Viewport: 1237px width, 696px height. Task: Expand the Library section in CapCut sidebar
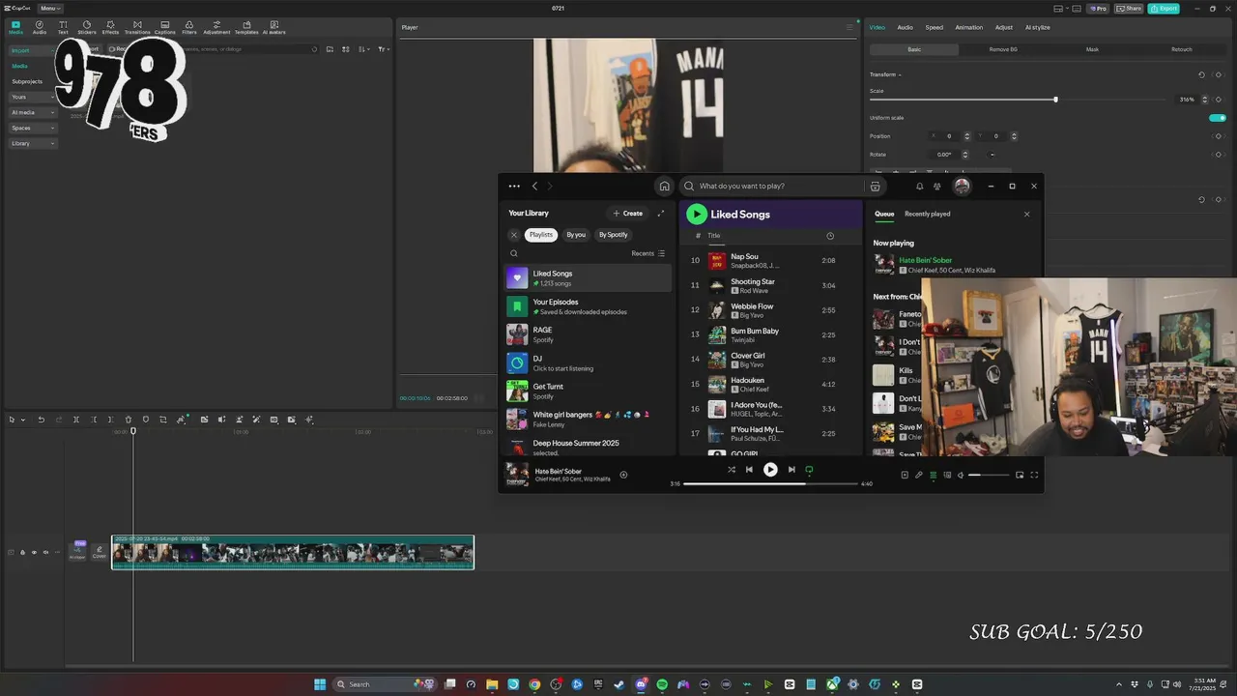[x=33, y=143]
